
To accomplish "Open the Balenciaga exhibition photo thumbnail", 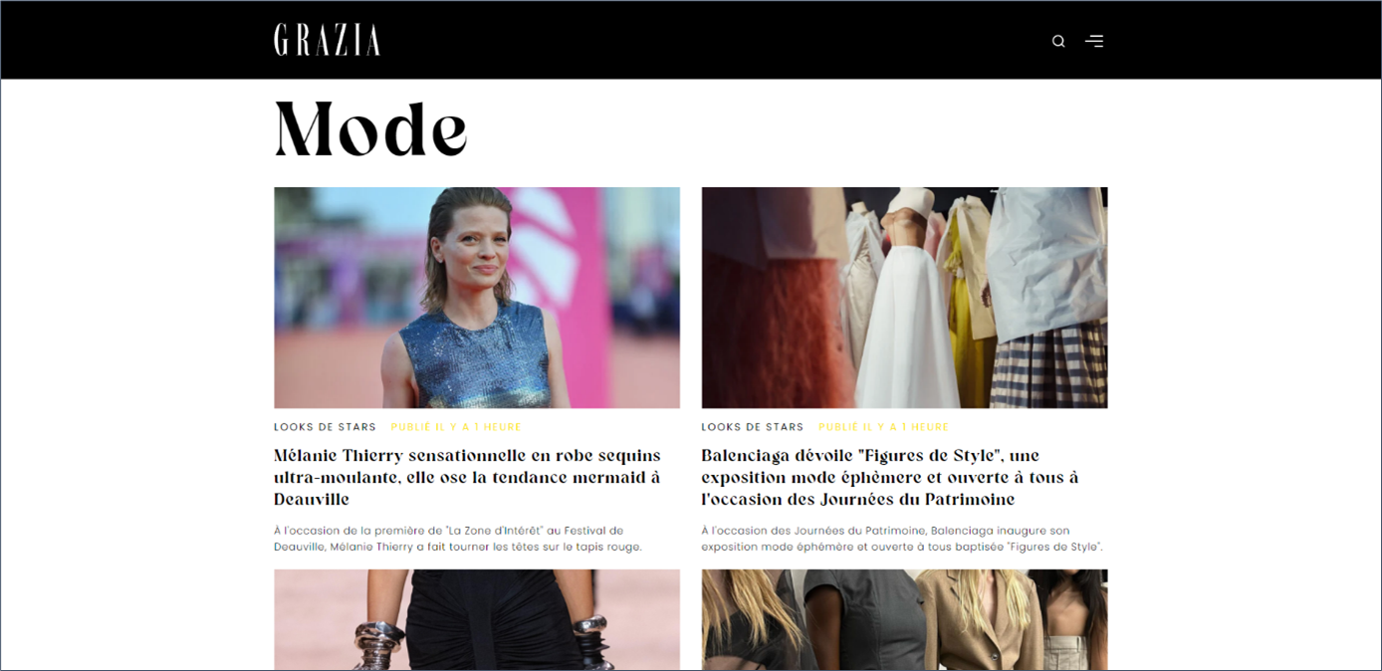I will (904, 298).
